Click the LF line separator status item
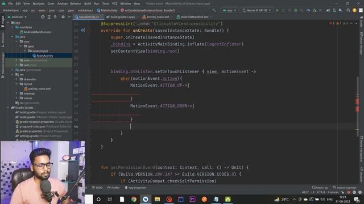The width and height of the screenshot is (364, 204). click(x=313, y=192)
